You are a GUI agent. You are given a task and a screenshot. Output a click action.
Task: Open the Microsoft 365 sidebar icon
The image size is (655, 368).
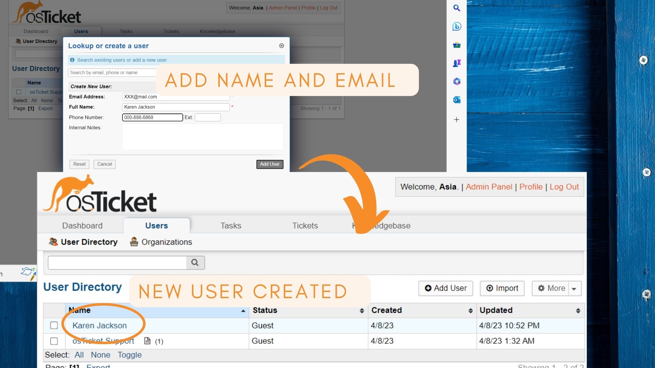[456, 81]
